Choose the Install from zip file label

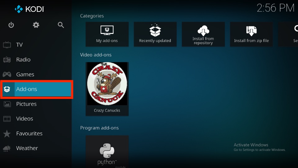pyautogui.click(x=251, y=40)
